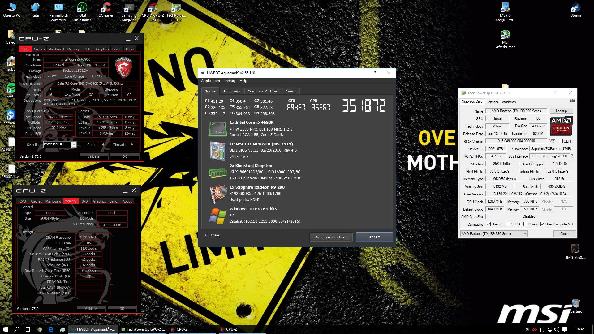This screenshot has width=594, height=334.
Task: Click the Graphics tab in upper CPU-Z
Action: click(102, 49)
